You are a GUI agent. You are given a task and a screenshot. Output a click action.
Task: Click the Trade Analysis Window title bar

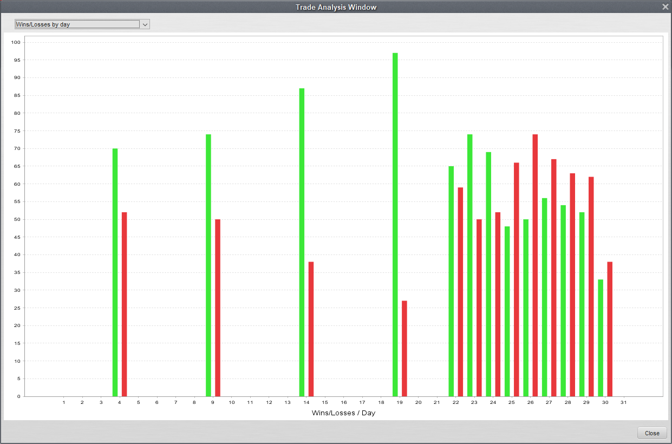(x=336, y=7)
